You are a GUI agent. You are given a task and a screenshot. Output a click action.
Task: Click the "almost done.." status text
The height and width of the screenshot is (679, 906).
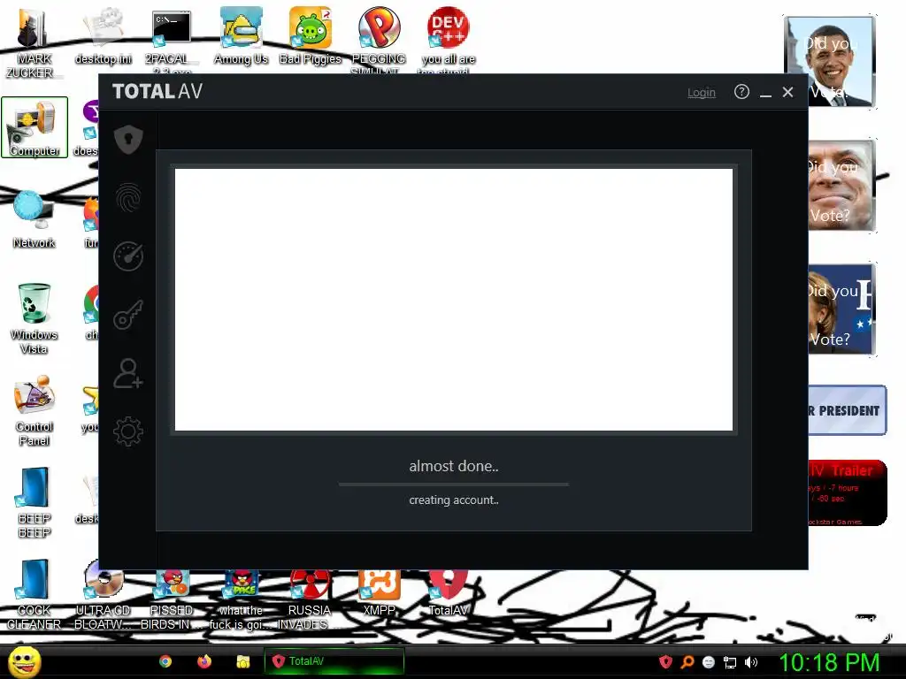click(x=454, y=466)
